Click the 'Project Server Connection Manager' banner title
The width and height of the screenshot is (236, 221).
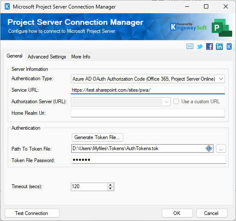coord(75,22)
